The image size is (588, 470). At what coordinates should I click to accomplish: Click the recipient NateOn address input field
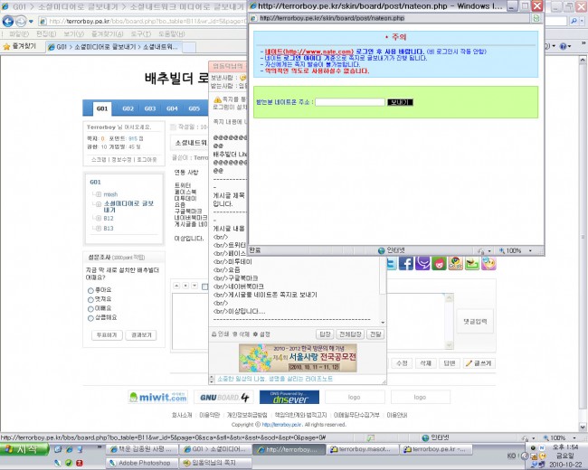pos(350,102)
